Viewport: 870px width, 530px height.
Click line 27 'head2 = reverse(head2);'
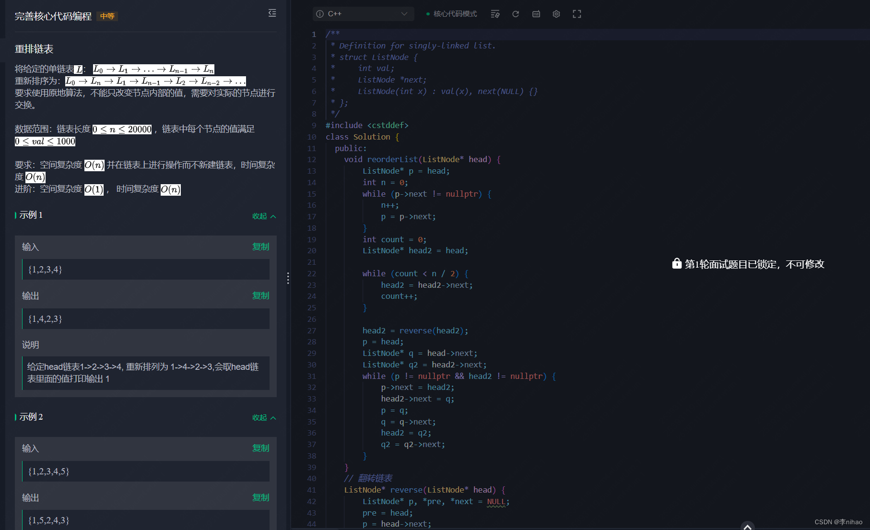point(415,330)
